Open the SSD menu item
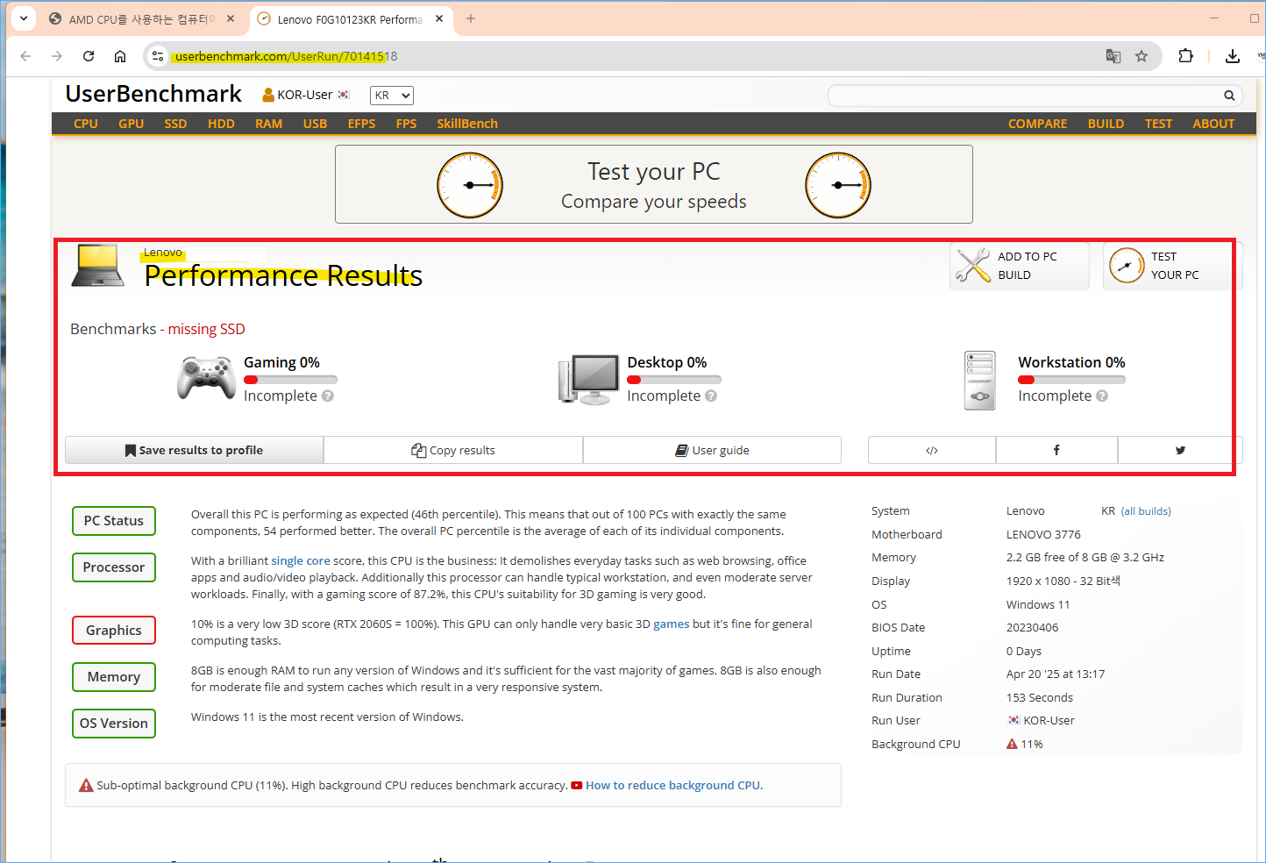The height and width of the screenshot is (863, 1266). point(175,124)
